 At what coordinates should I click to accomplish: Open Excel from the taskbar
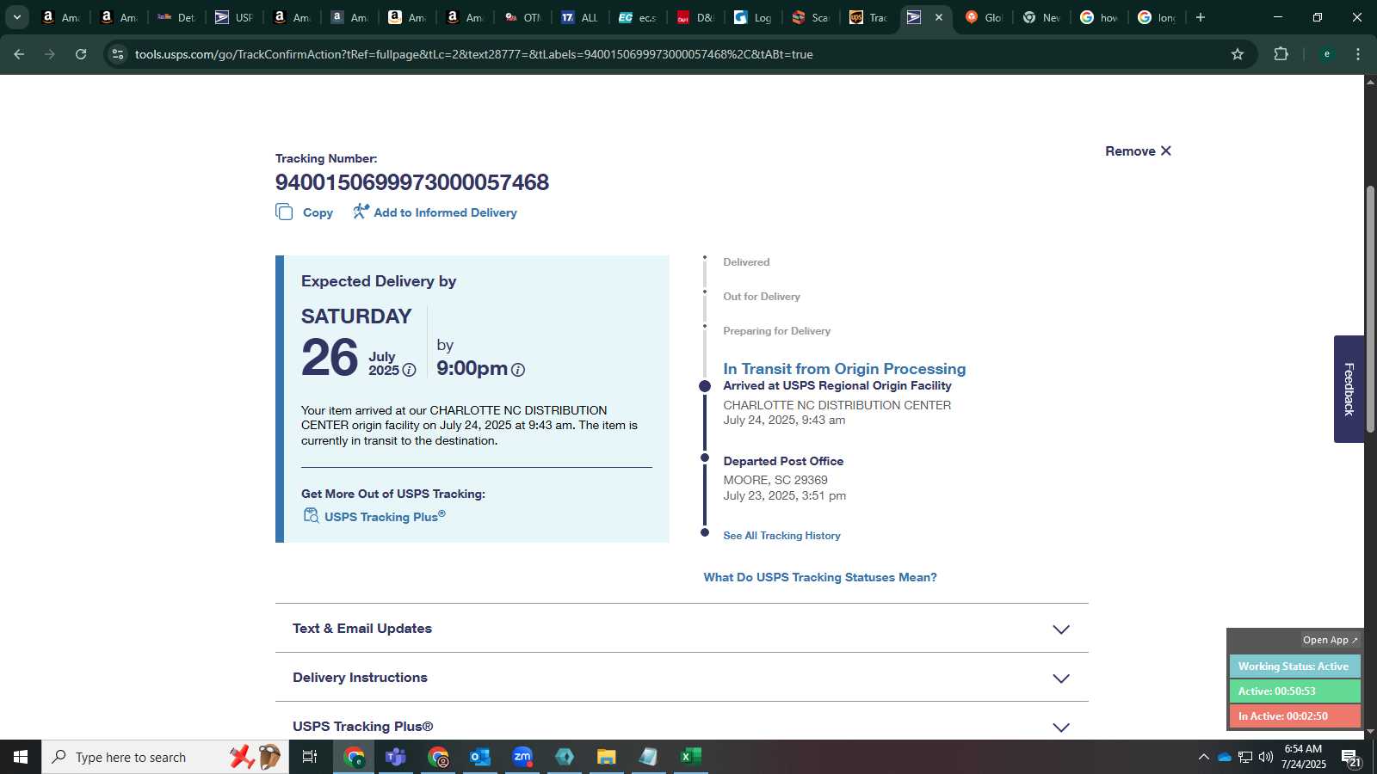pyautogui.click(x=691, y=757)
